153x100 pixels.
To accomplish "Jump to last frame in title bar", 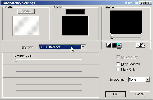I will point(150,3).
